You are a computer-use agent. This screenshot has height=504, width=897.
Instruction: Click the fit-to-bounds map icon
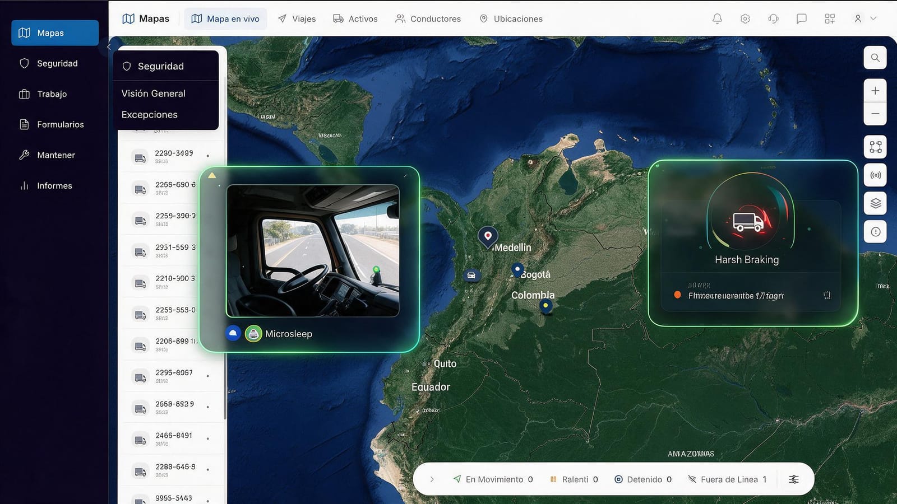875,147
